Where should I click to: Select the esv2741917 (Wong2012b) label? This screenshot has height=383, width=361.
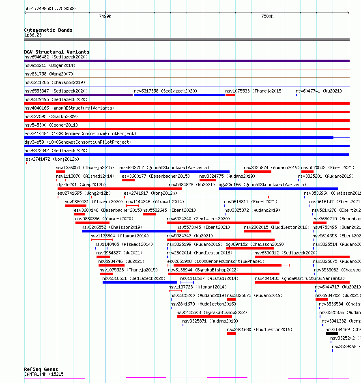pyautogui.click(x=151, y=194)
